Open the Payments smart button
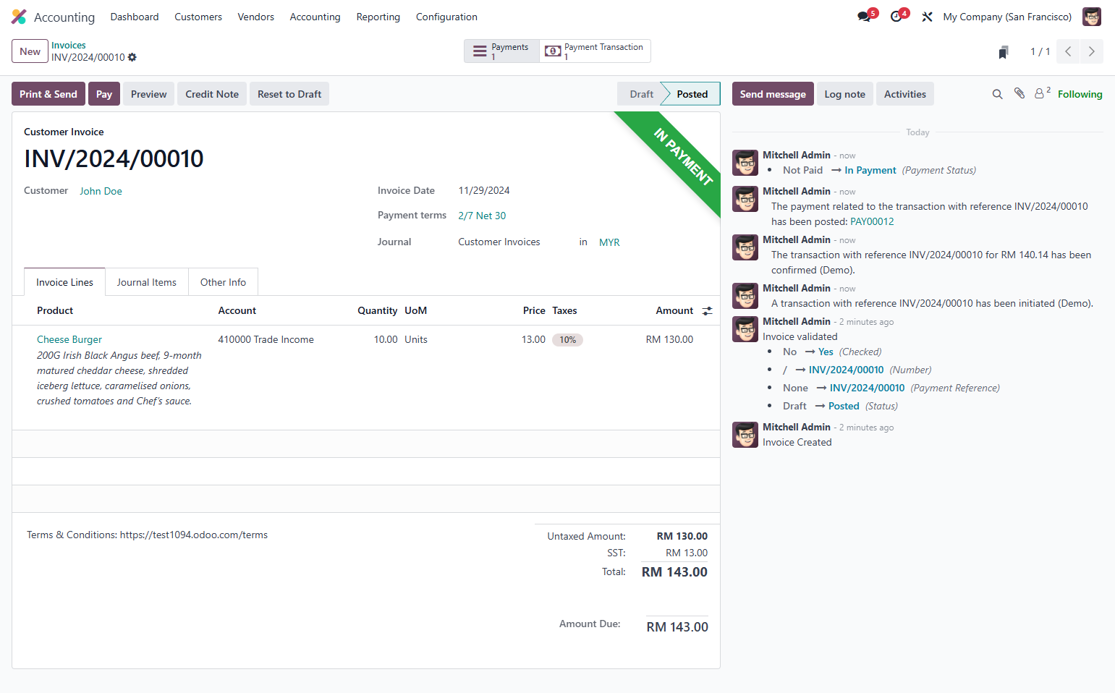1115x693 pixels. click(x=501, y=51)
